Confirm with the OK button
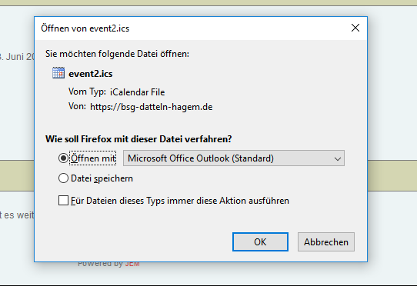The width and height of the screenshot is (417, 293). [260, 242]
